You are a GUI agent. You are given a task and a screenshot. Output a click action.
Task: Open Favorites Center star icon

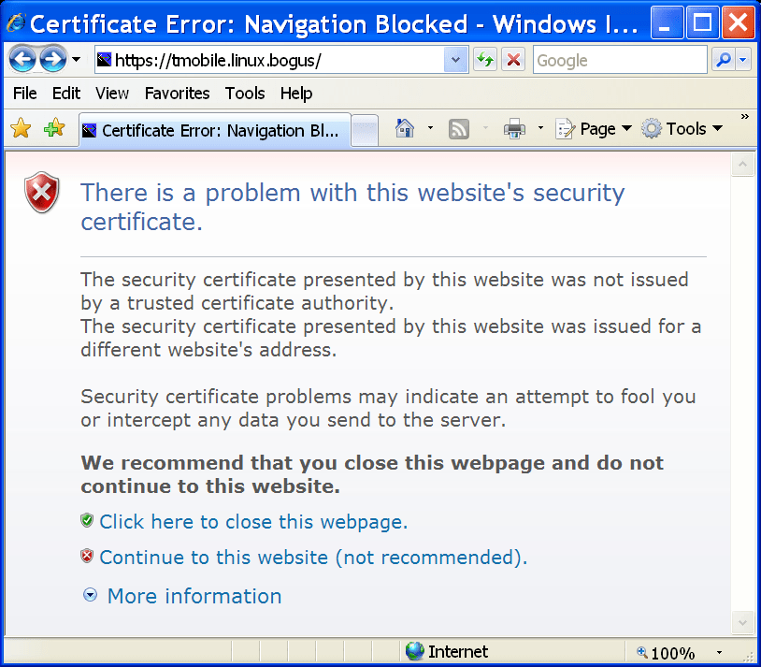[21, 129]
